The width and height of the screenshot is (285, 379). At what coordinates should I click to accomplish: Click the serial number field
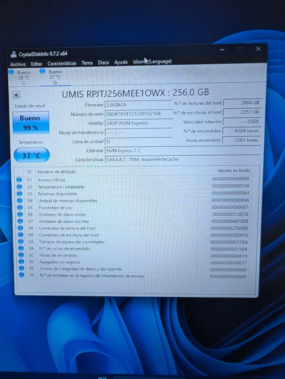coord(139,113)
